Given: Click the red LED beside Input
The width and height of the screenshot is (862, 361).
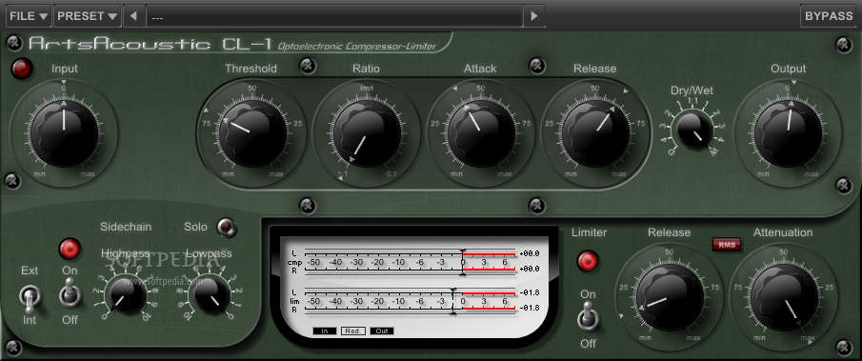Looking at the screenshot, I should pyautogui.click(x=23, y=70).
